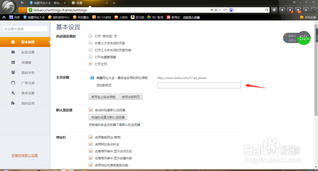Click the undo closed tab arrow icon
This screenshot has height=171, width=318.
(x=22, y=3)
